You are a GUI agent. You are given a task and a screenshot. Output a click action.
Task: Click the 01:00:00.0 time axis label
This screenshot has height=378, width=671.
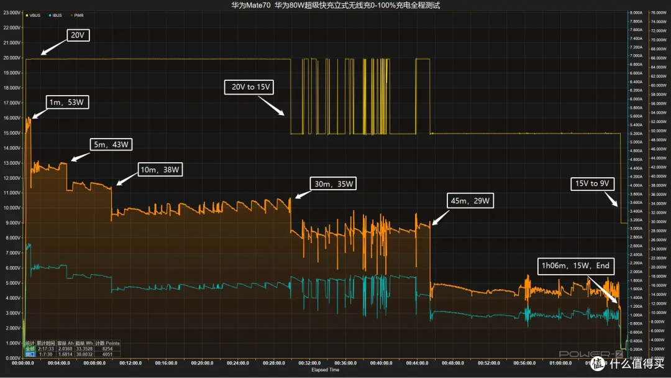pyautogui.click(x=560, y=363)
